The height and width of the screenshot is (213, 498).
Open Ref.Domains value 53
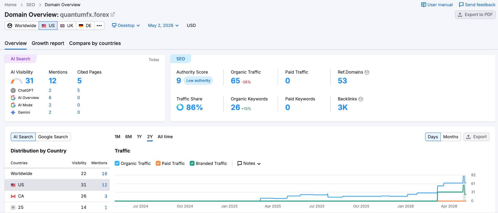[342, 81]
